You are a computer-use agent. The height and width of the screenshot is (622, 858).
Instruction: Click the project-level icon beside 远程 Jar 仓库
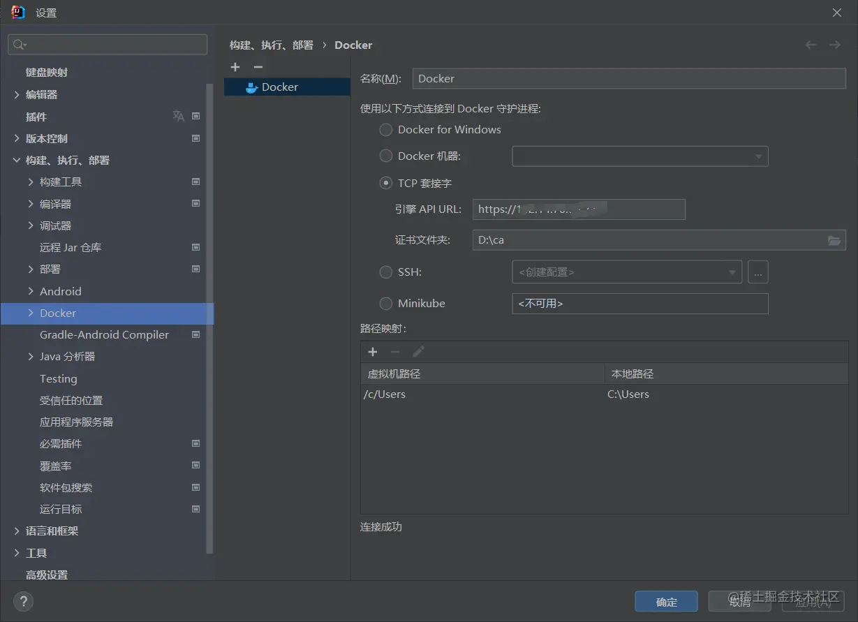click(195, 247)
